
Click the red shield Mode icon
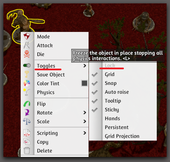tap(27, 36)
